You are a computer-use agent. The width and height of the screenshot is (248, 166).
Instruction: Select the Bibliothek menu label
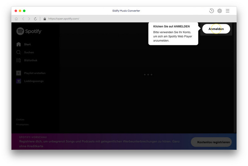coord(31,60)
